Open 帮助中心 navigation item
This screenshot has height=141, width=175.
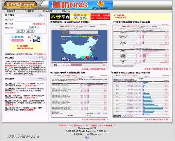click(66, 11)
